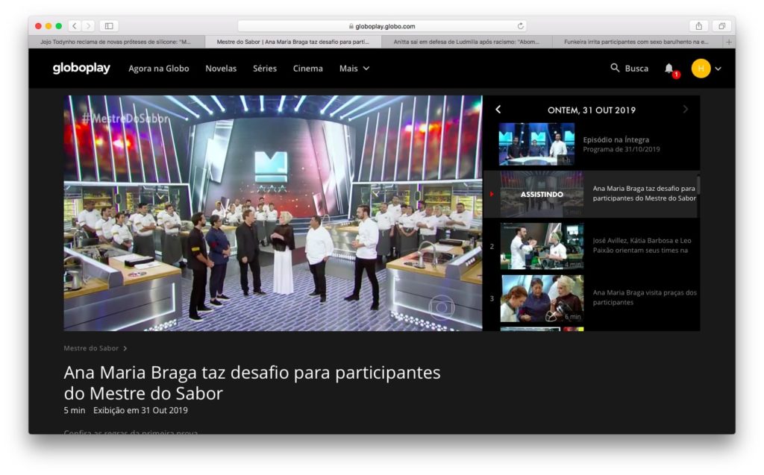Click the globoplay logo

point(81,69)
